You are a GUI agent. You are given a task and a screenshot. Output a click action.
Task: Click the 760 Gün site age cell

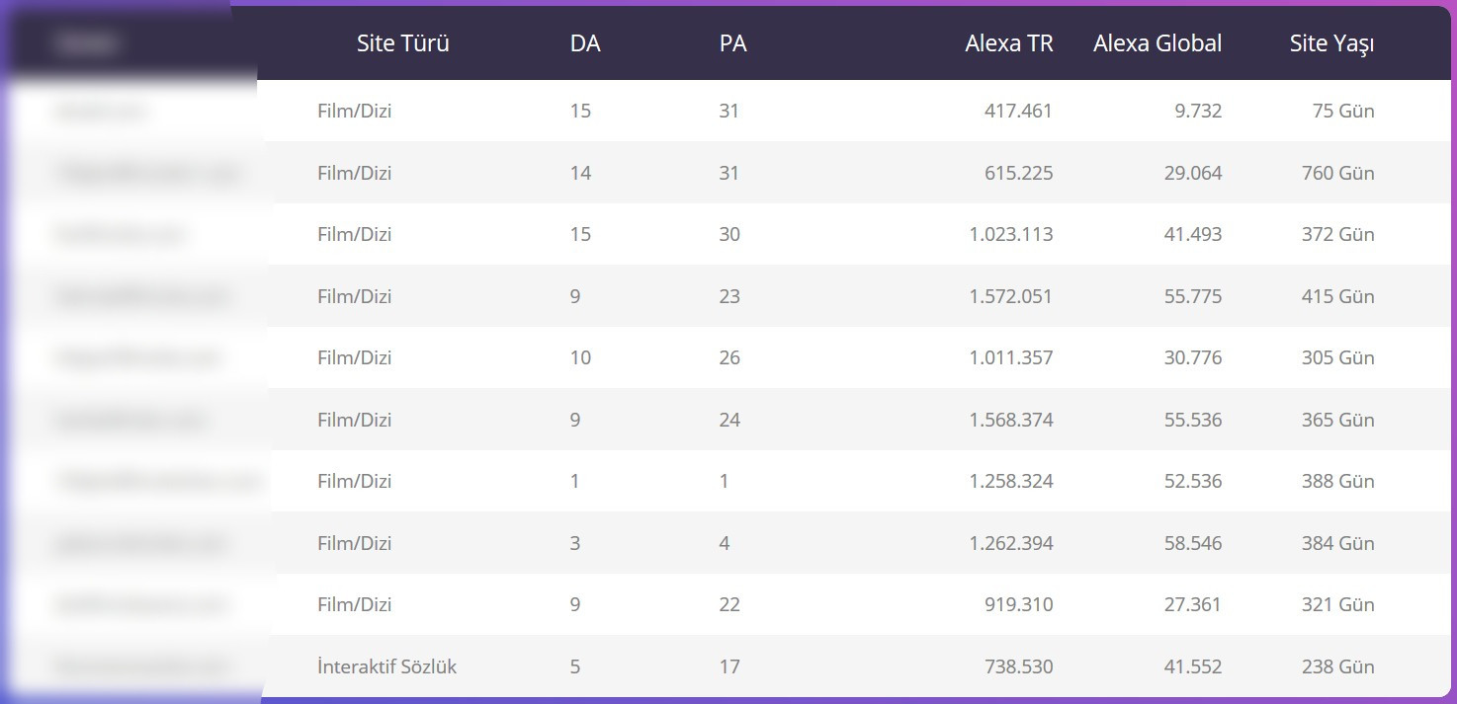click(x=1337, y=173)
